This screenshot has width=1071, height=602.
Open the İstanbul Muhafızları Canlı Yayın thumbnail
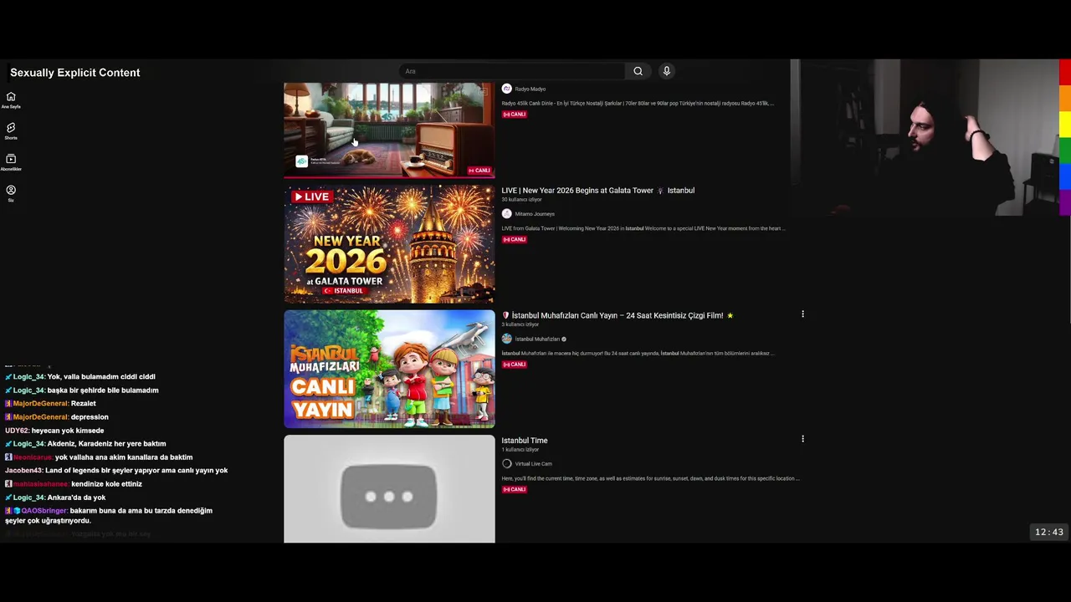(389, 369)
